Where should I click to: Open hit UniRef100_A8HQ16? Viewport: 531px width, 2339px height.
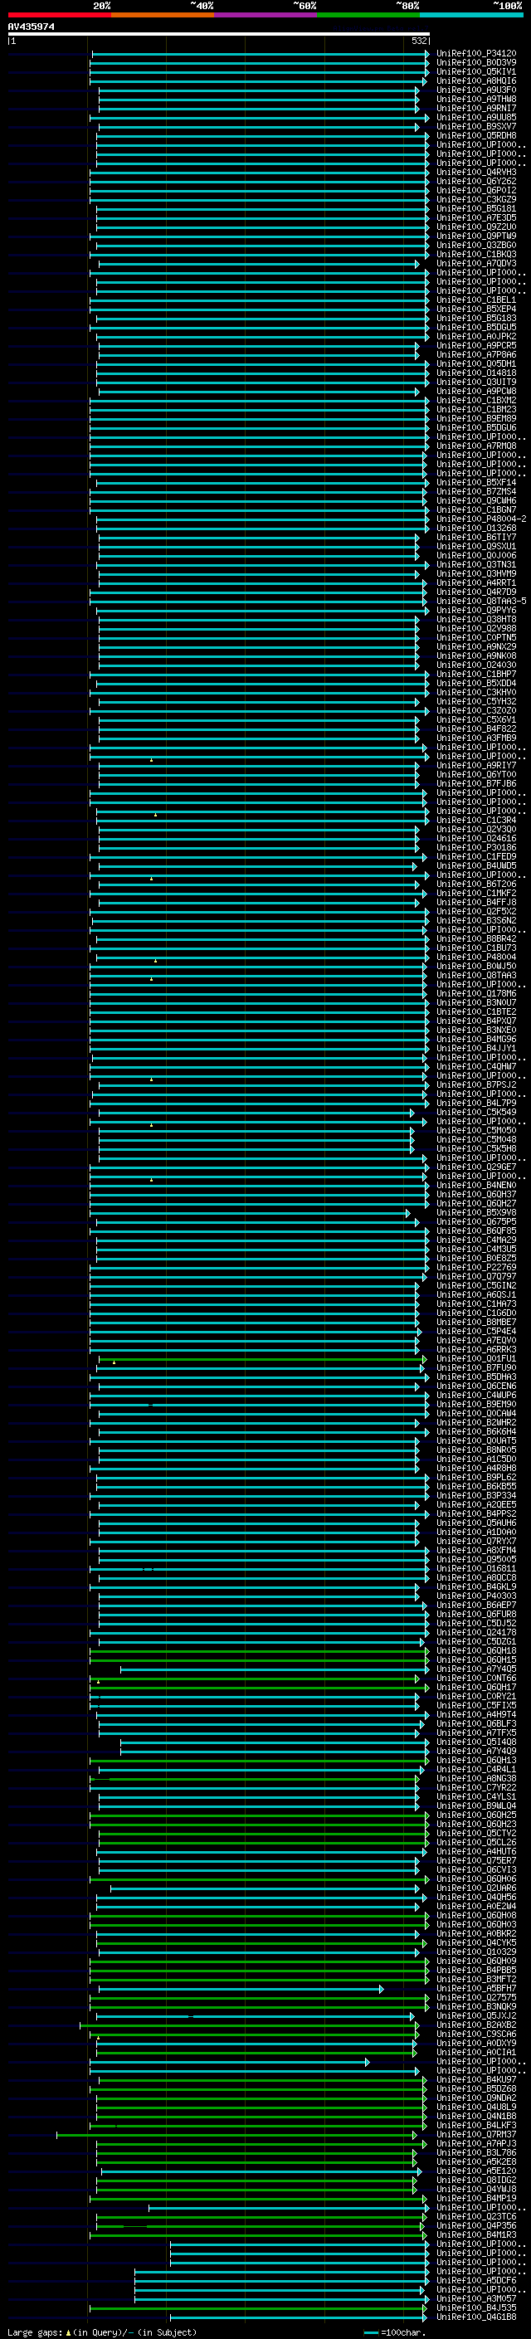click(x=475, y=80)
